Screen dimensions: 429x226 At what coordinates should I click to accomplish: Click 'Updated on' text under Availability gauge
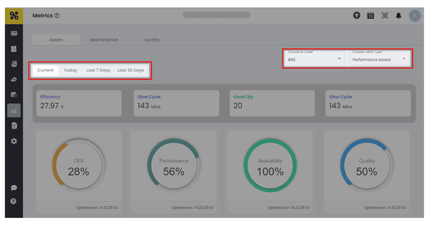tap(289, 208)
